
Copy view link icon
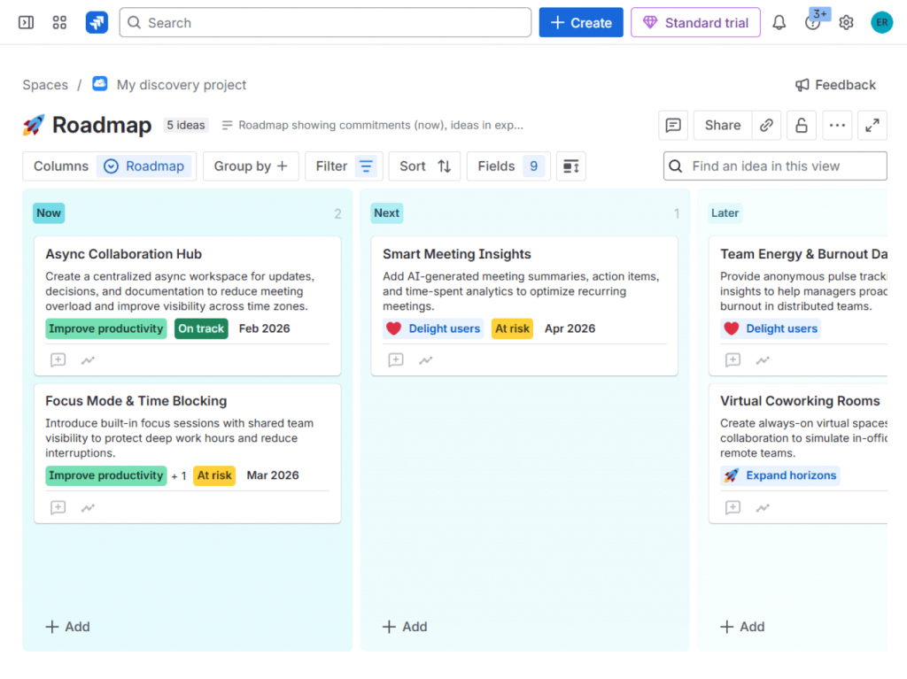pos(766,125)
